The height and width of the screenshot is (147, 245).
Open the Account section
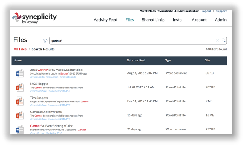click(x=199, y=20)
